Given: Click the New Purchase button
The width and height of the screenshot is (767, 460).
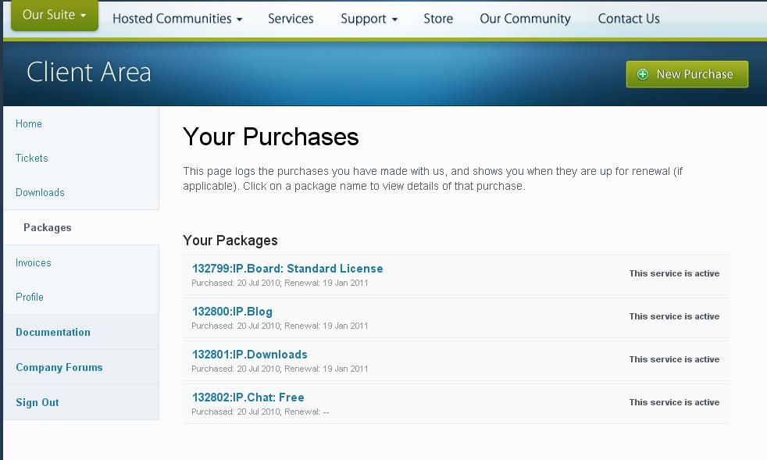Looking at the screenshot, I should click(687, 74).
